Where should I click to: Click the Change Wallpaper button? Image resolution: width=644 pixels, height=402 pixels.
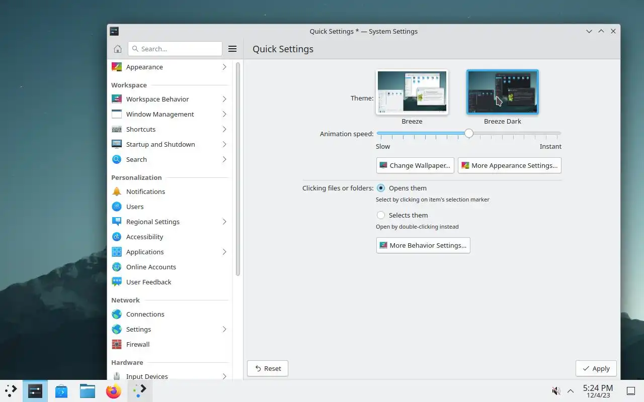415,165
